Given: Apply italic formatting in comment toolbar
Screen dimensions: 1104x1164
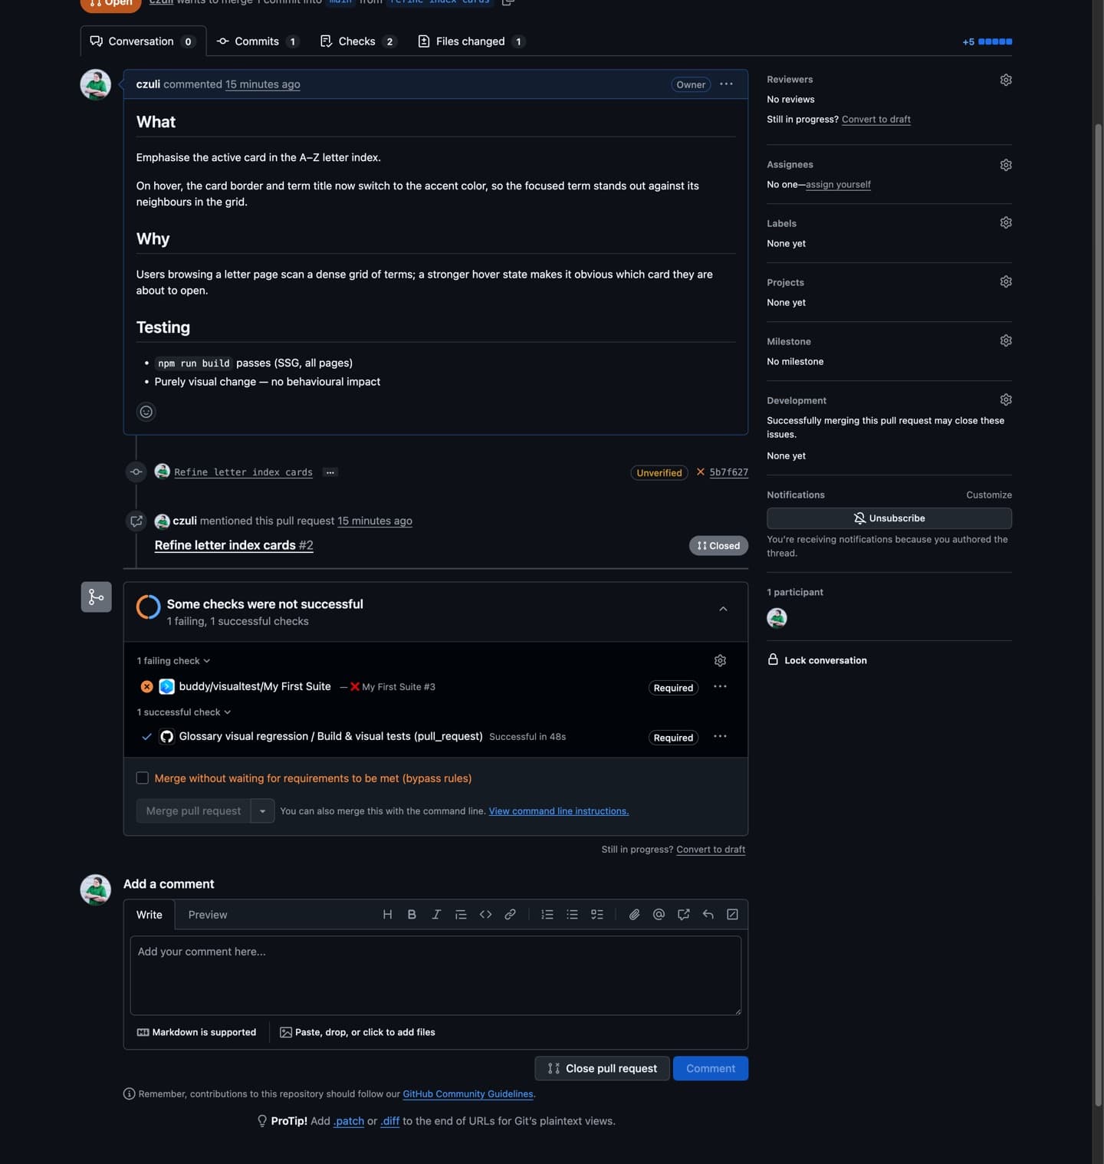Looking at the screenshot, I should click(x=436, y=914).
